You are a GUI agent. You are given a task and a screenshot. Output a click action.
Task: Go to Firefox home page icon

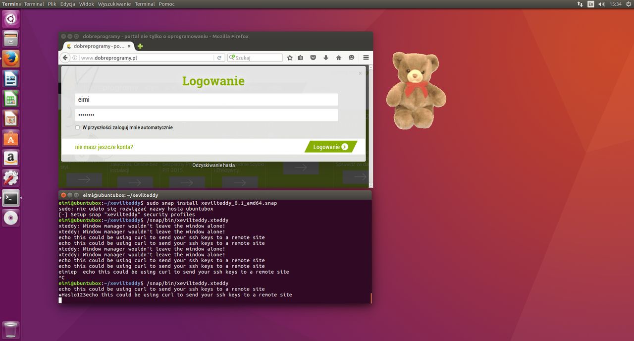pyautogui.click(x=339, y=57)
